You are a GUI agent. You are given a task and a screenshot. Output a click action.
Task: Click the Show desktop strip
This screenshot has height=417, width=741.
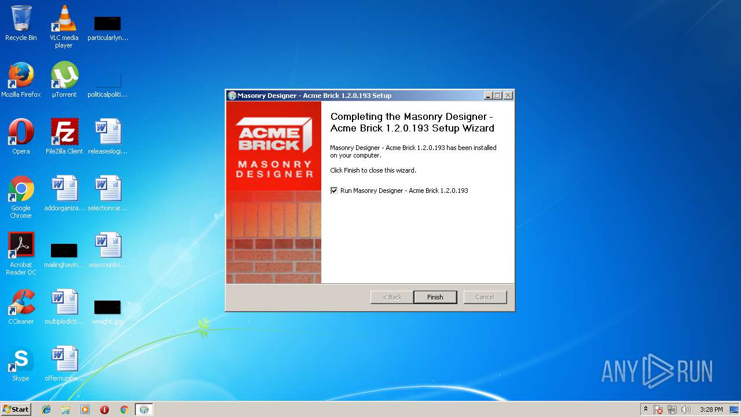pos(734,409)
